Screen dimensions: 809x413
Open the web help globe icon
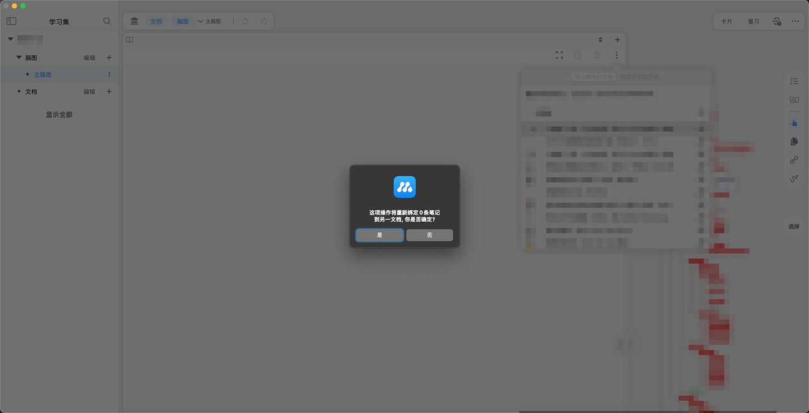tap(777, 21)
